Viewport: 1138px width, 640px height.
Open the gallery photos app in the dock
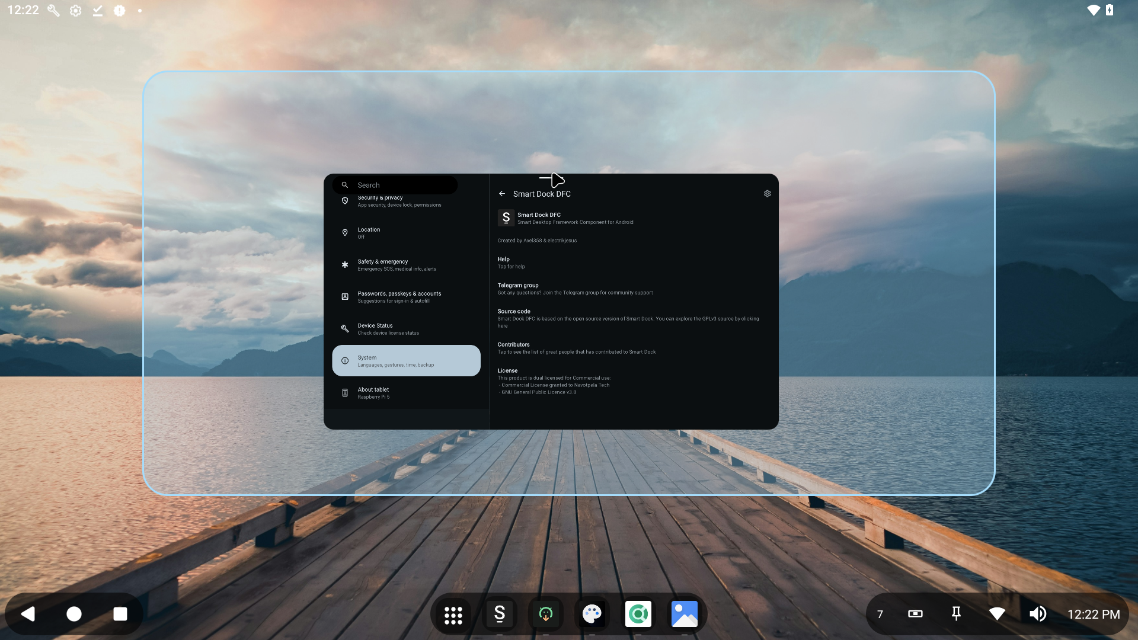[x=684, y=615]
